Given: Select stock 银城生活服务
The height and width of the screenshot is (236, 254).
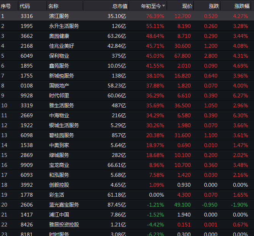Looking at the screenshot, I should coord(64,125).
